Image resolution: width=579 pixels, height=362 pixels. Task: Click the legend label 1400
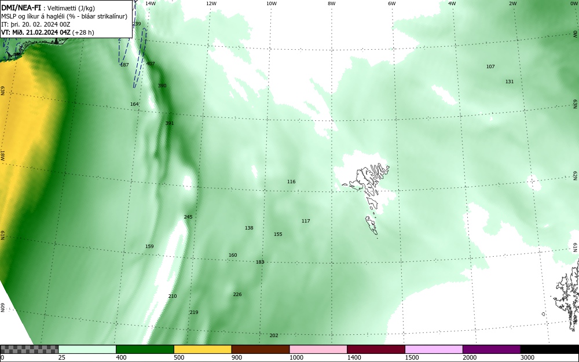[354, 357]
